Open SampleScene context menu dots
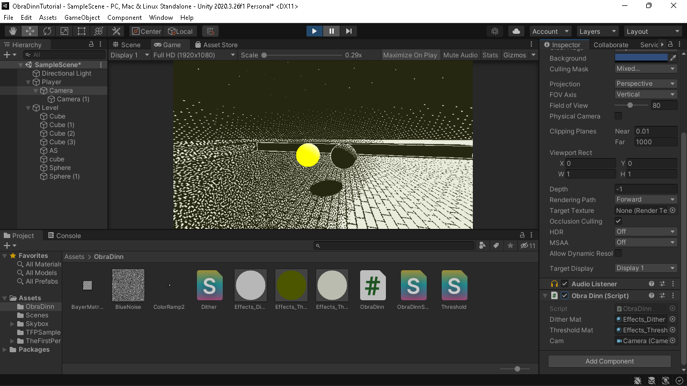Screen dimensions: 687x386 (101, 65)
